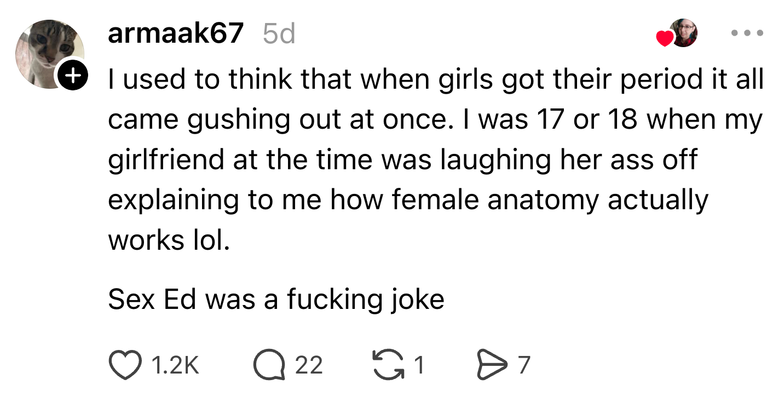Open the three-dot more options menu
The width and height of the screenshot is (784, 402).
[x=747, y=33]
